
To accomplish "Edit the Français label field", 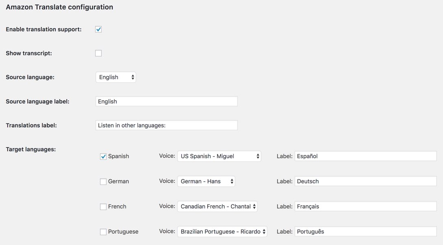I will (x=366, y=206).
